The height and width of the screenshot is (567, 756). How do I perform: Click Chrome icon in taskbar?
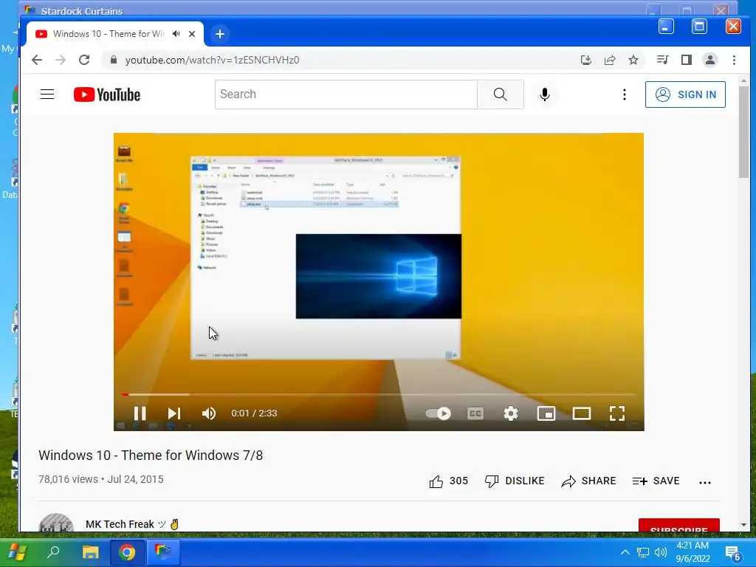pyautogui.click(x=127, y=552)
